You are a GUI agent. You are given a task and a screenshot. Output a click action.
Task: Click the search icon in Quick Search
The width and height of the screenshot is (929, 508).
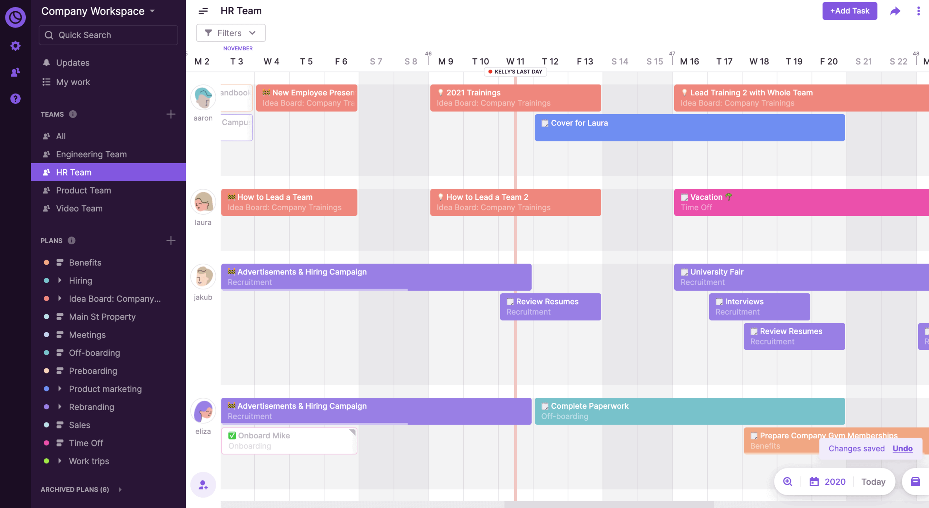click(x=49, y=35)
